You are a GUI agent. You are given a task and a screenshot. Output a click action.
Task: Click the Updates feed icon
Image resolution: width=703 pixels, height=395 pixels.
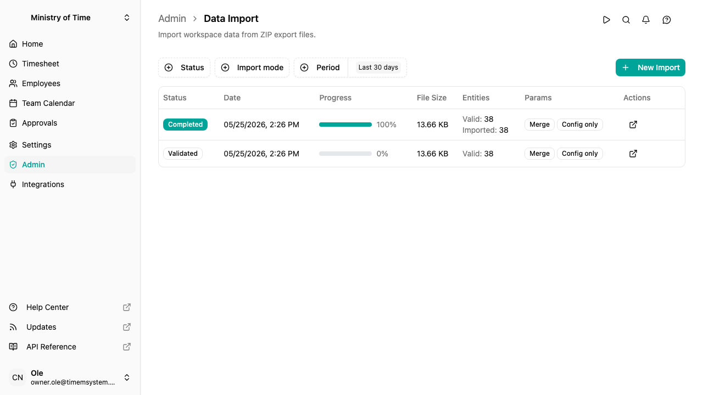pyautogui.click(x=13, y=327)
